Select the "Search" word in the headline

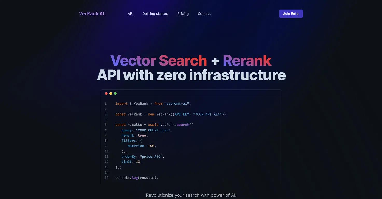[183, 60]
